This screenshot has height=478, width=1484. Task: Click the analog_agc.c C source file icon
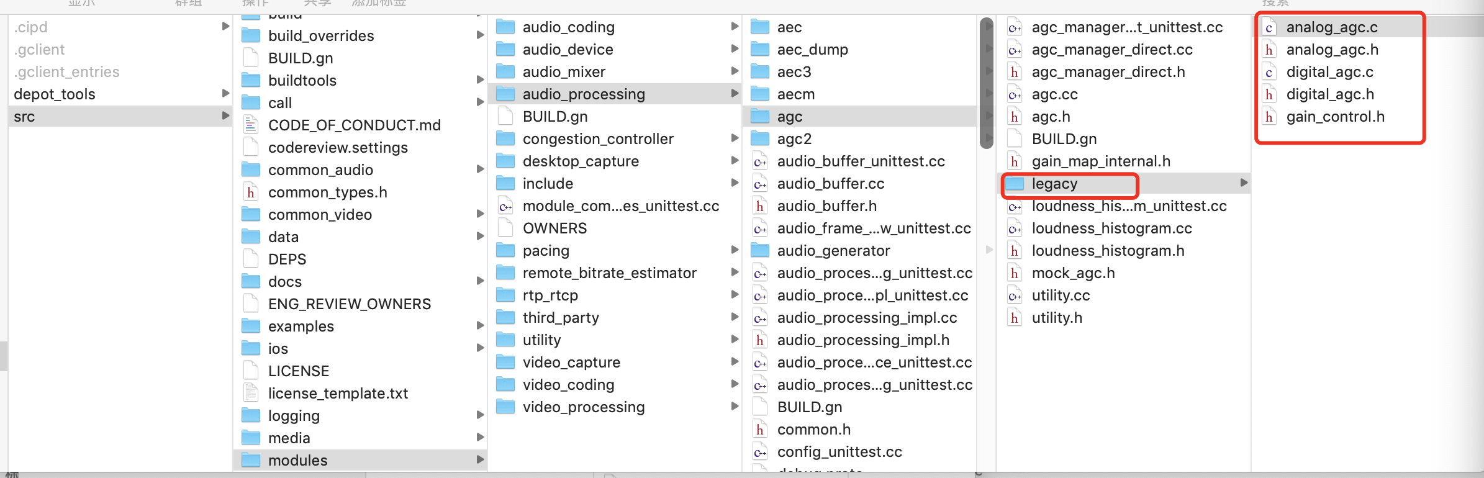point(1269,27)
